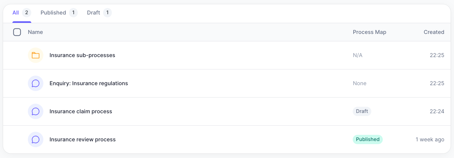Open the Insurance sub-processes folder name
The width and height of the screenshot is (454, 158).
pyautogui.click(x=82, y=56)
